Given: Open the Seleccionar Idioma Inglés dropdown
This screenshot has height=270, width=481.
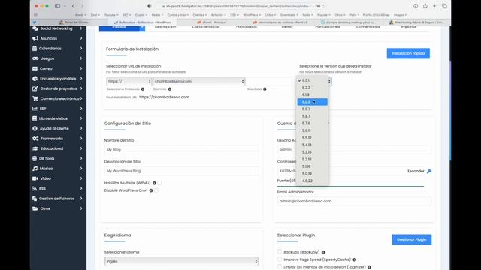Looking at the screenshot, I should click(x=181, y=262).
